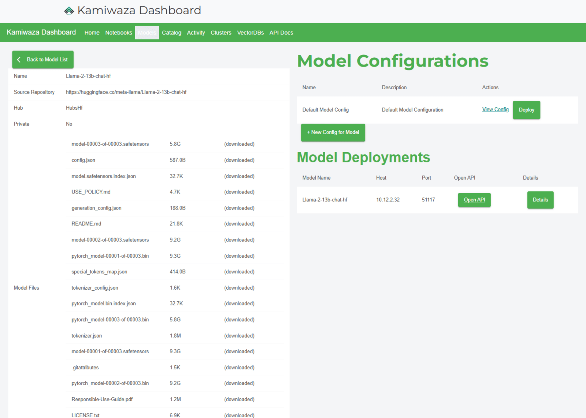Image resolution: width=586 pixels, height=418 pixels.
Task: Select file special_tokens_map.json
Action: tap(99, 272)
